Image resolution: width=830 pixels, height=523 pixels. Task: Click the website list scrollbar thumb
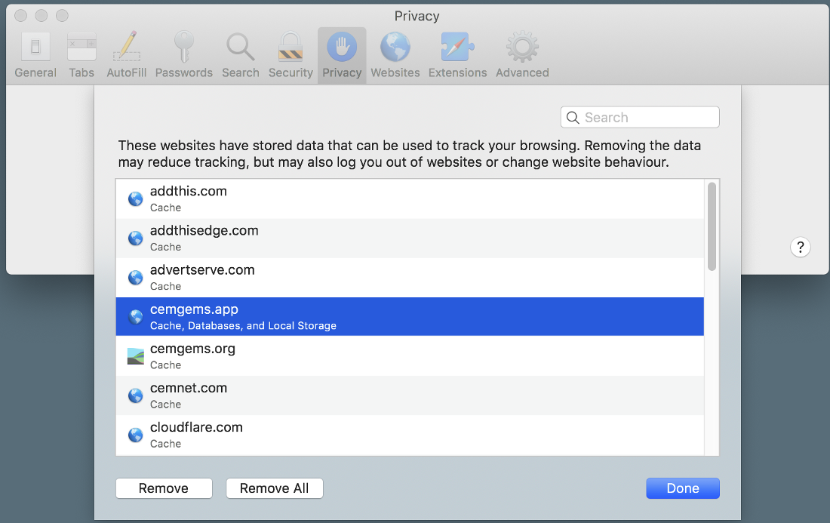point(712,226)
